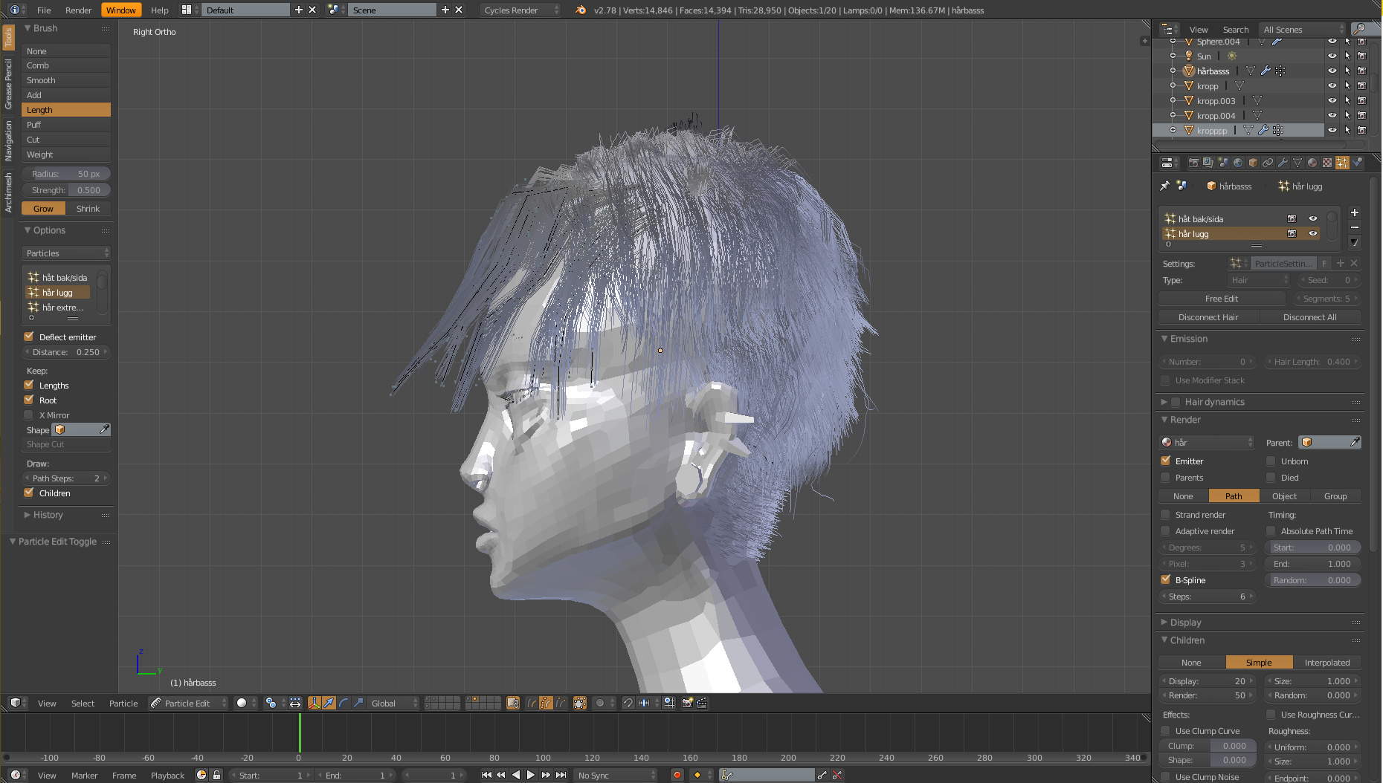Toggle visibility of kropp.003 in outliner

[1332, 100]
